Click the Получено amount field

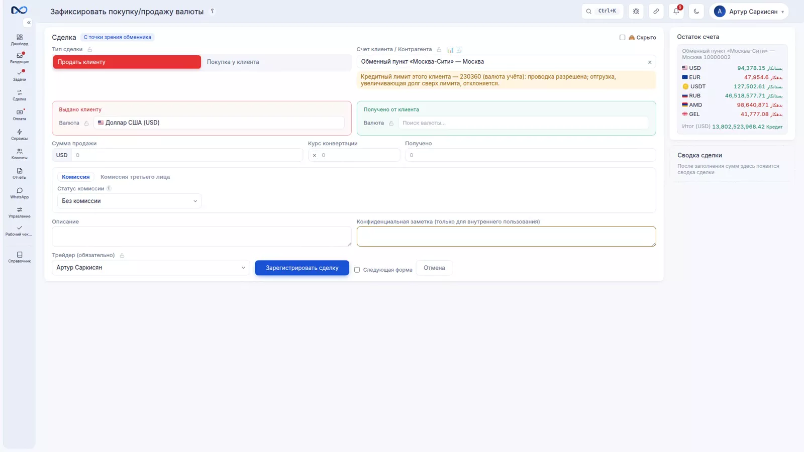[x=531, y=155]
